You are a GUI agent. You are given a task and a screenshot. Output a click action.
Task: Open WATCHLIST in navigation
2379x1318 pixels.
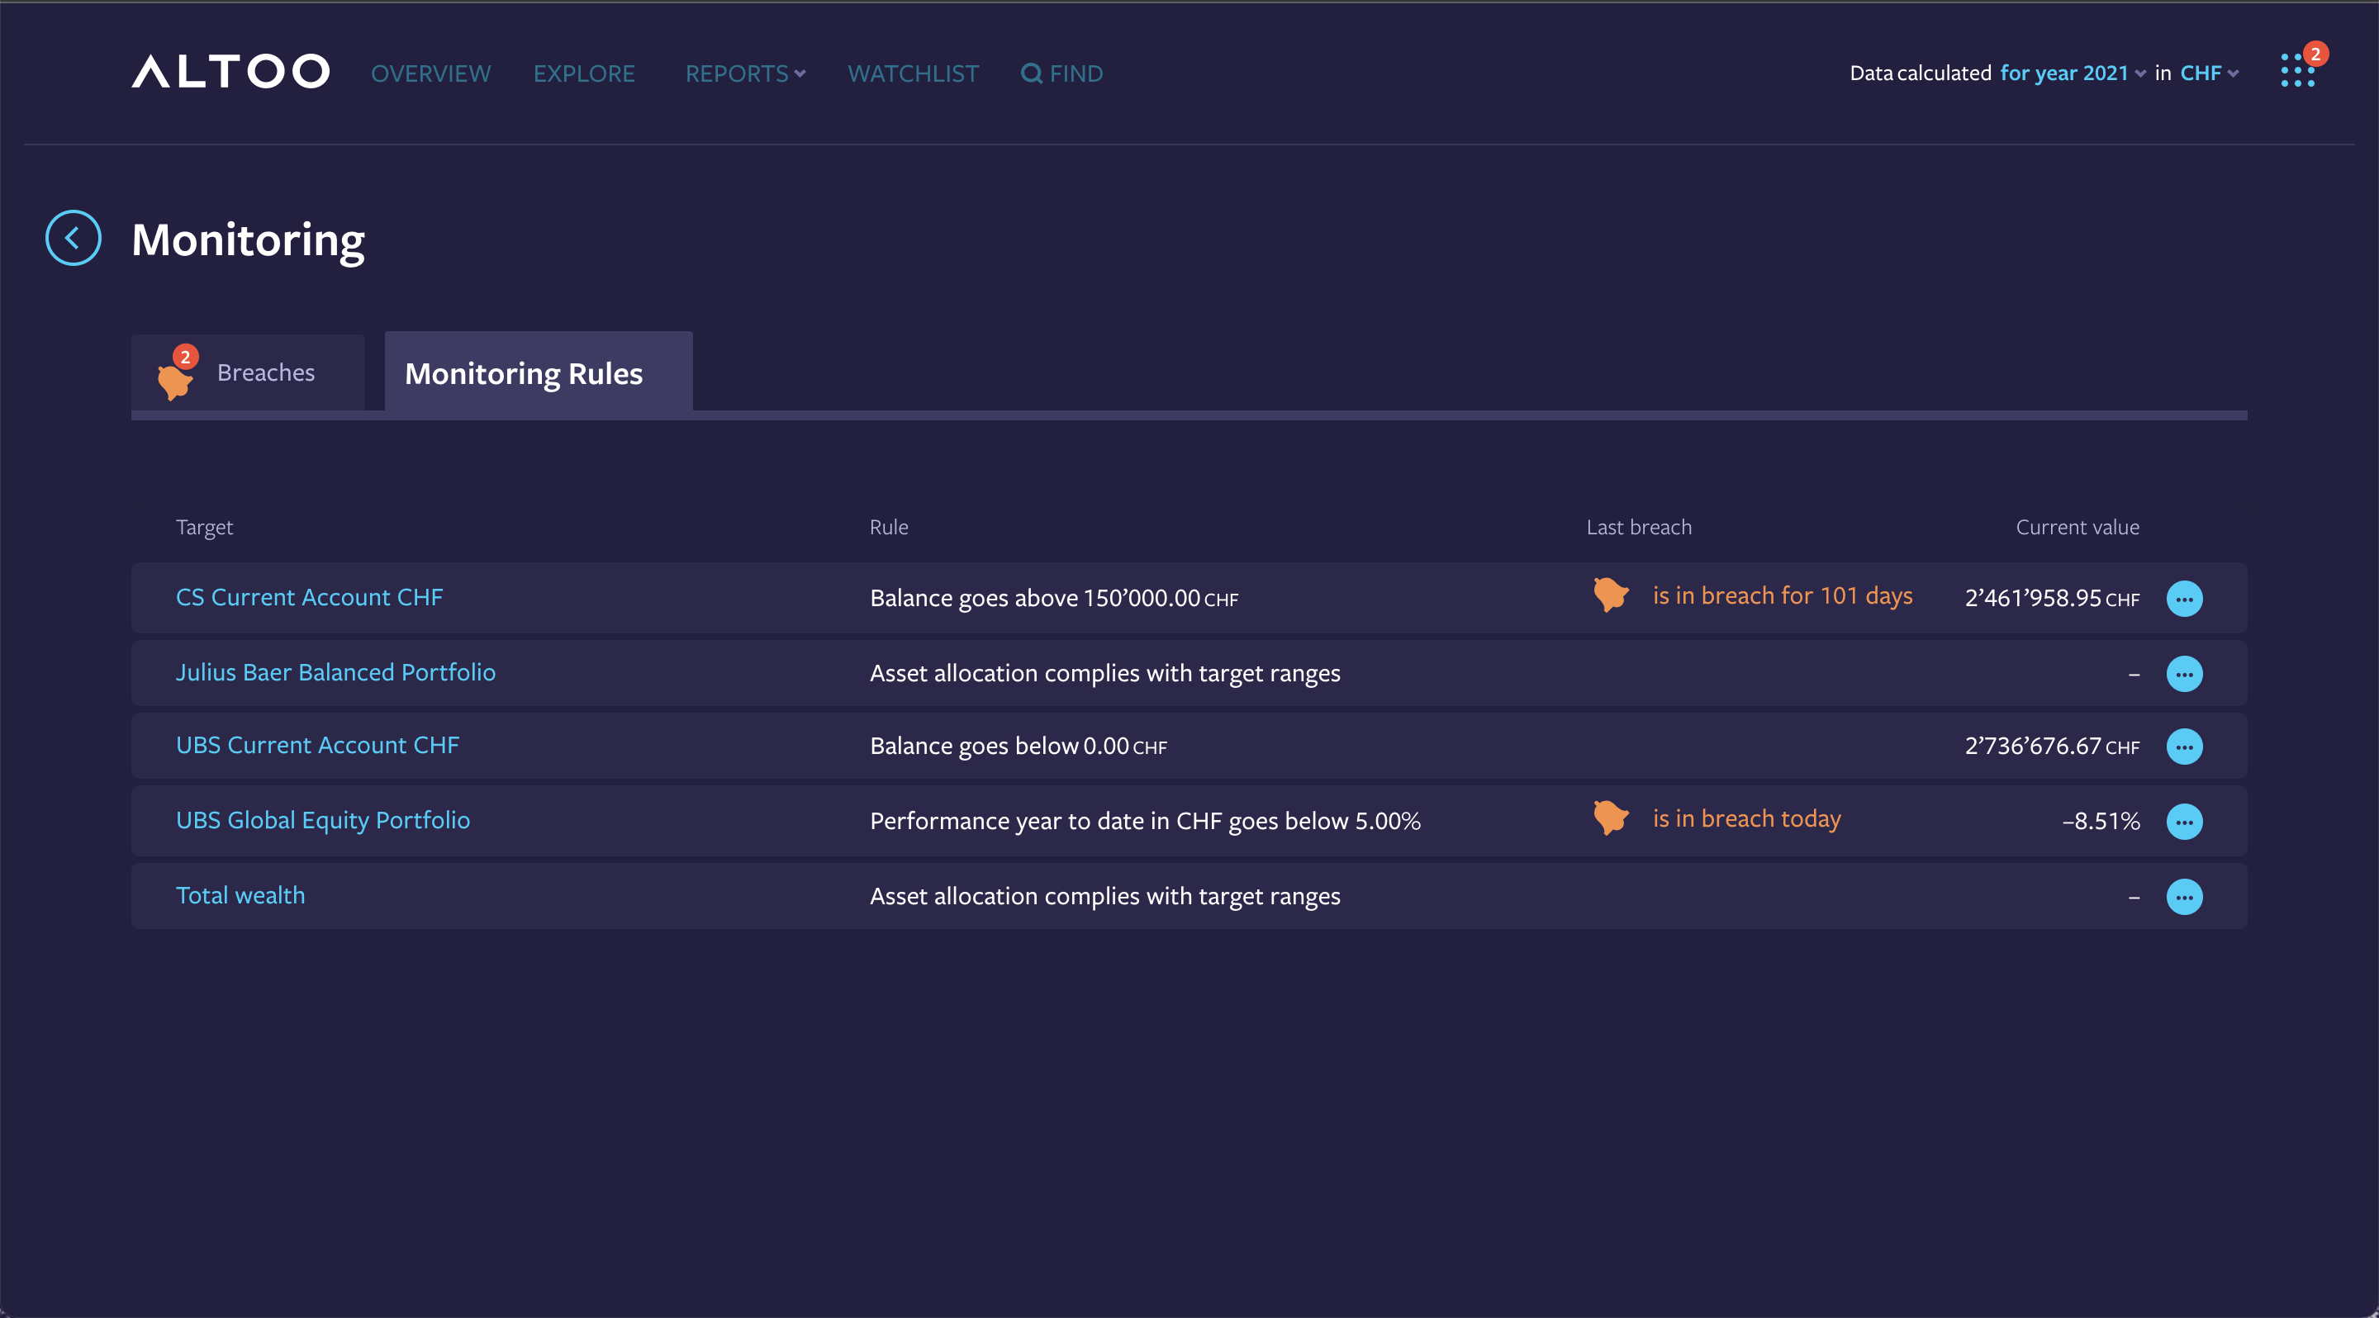pyautogui.click(x=914, y=73)
